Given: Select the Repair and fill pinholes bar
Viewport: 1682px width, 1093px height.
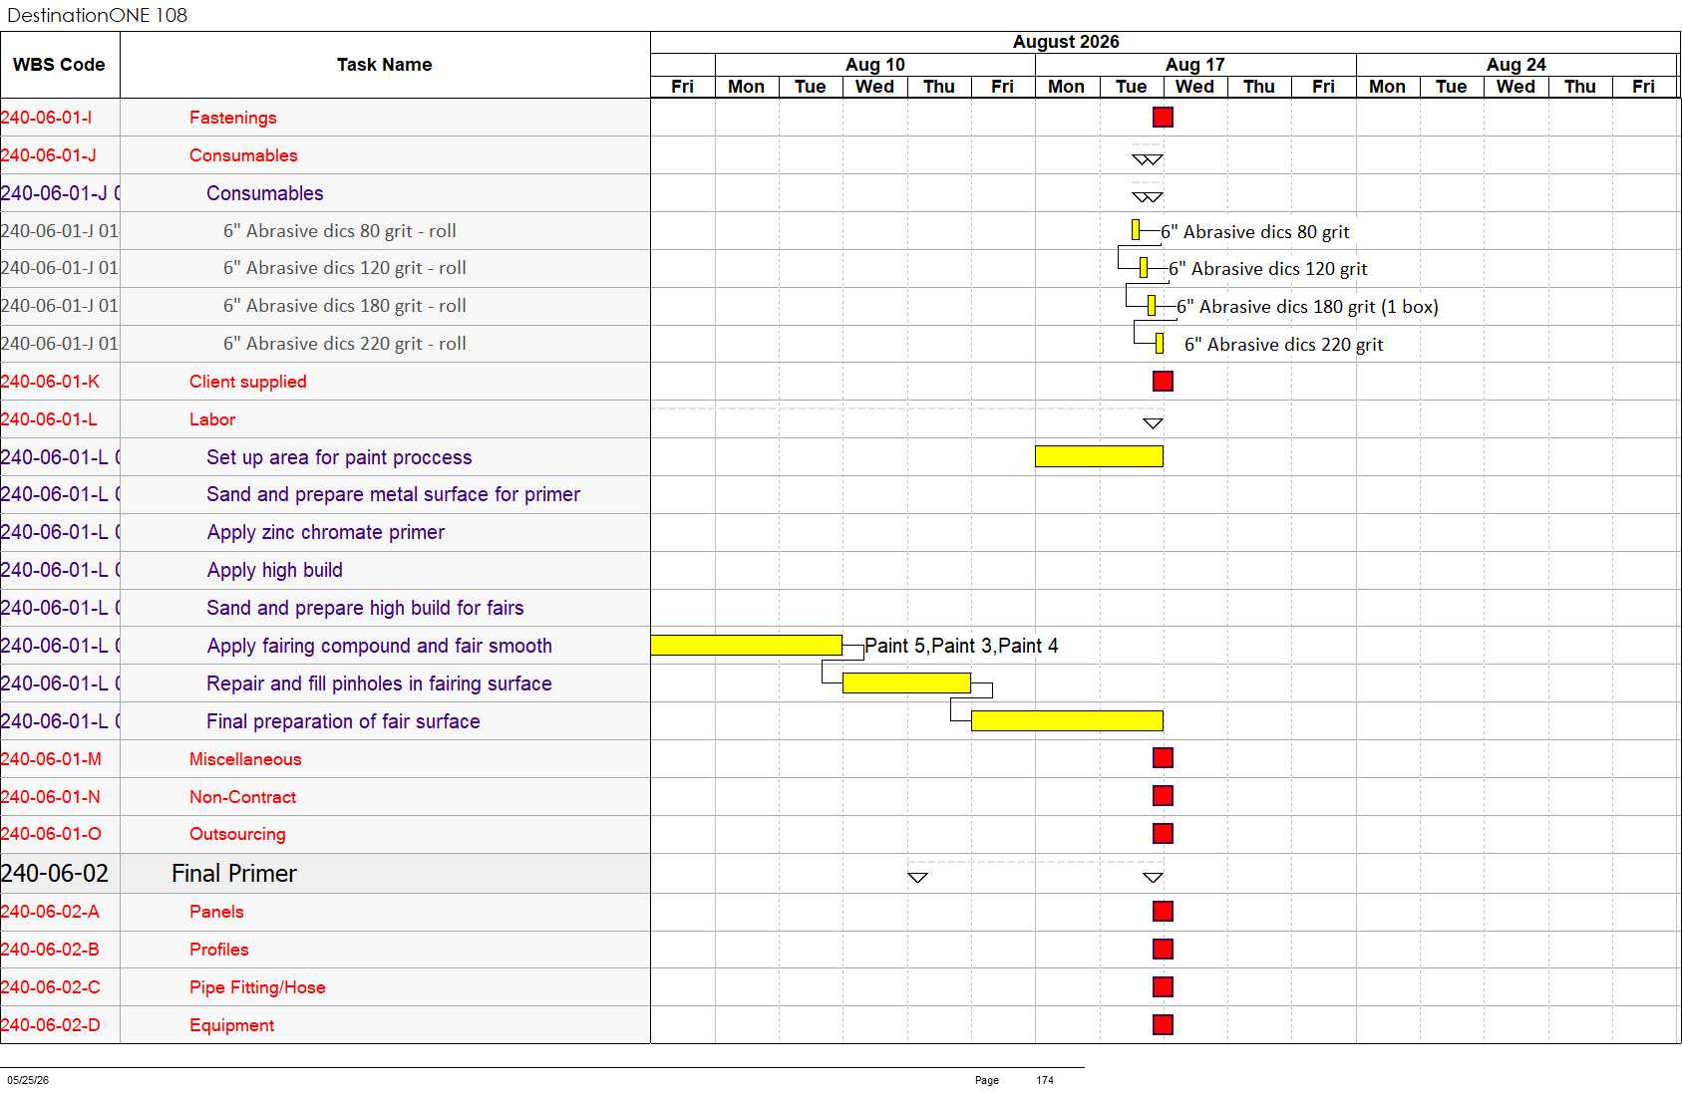Looking at the screenshot, I should 906,683.
